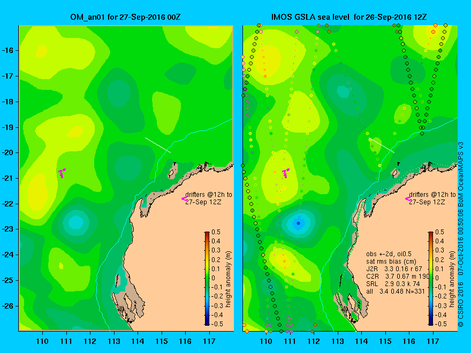Select the -21 latitude label
The width and height of the screenshot is (471, 353).
pyautogui.click(x=9, y=178)
